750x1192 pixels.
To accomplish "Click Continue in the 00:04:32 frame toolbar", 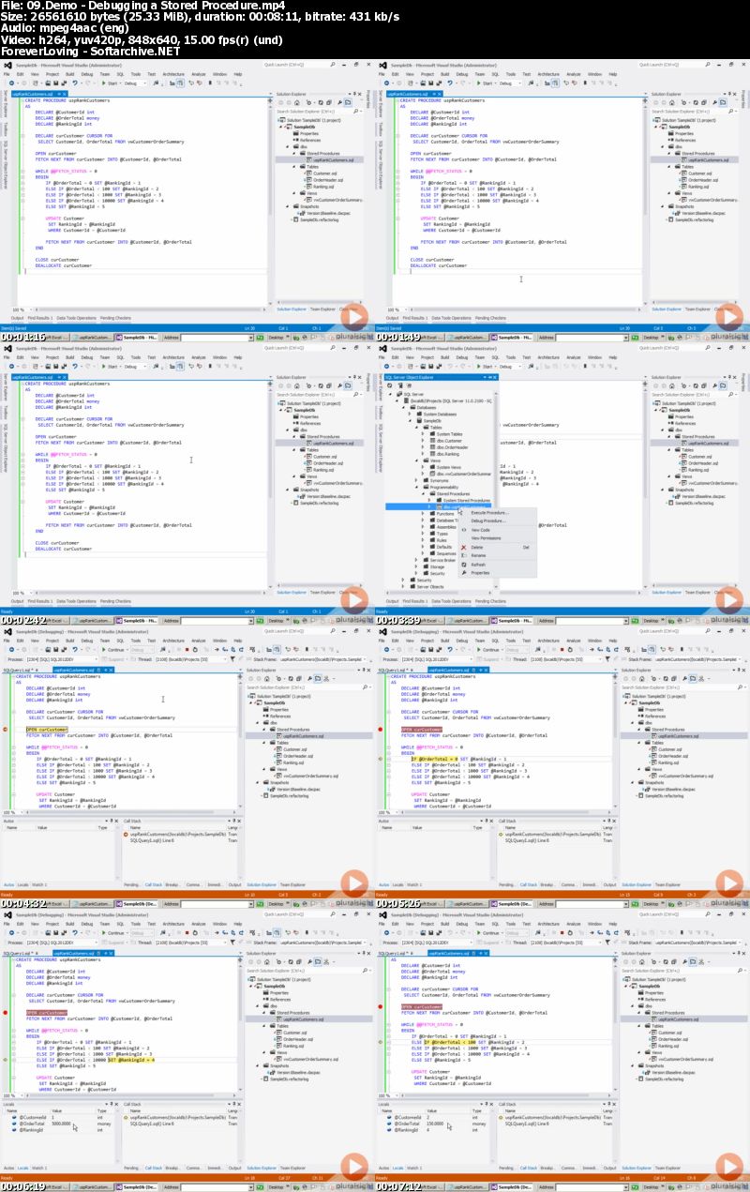I will (x=113, y=649).
